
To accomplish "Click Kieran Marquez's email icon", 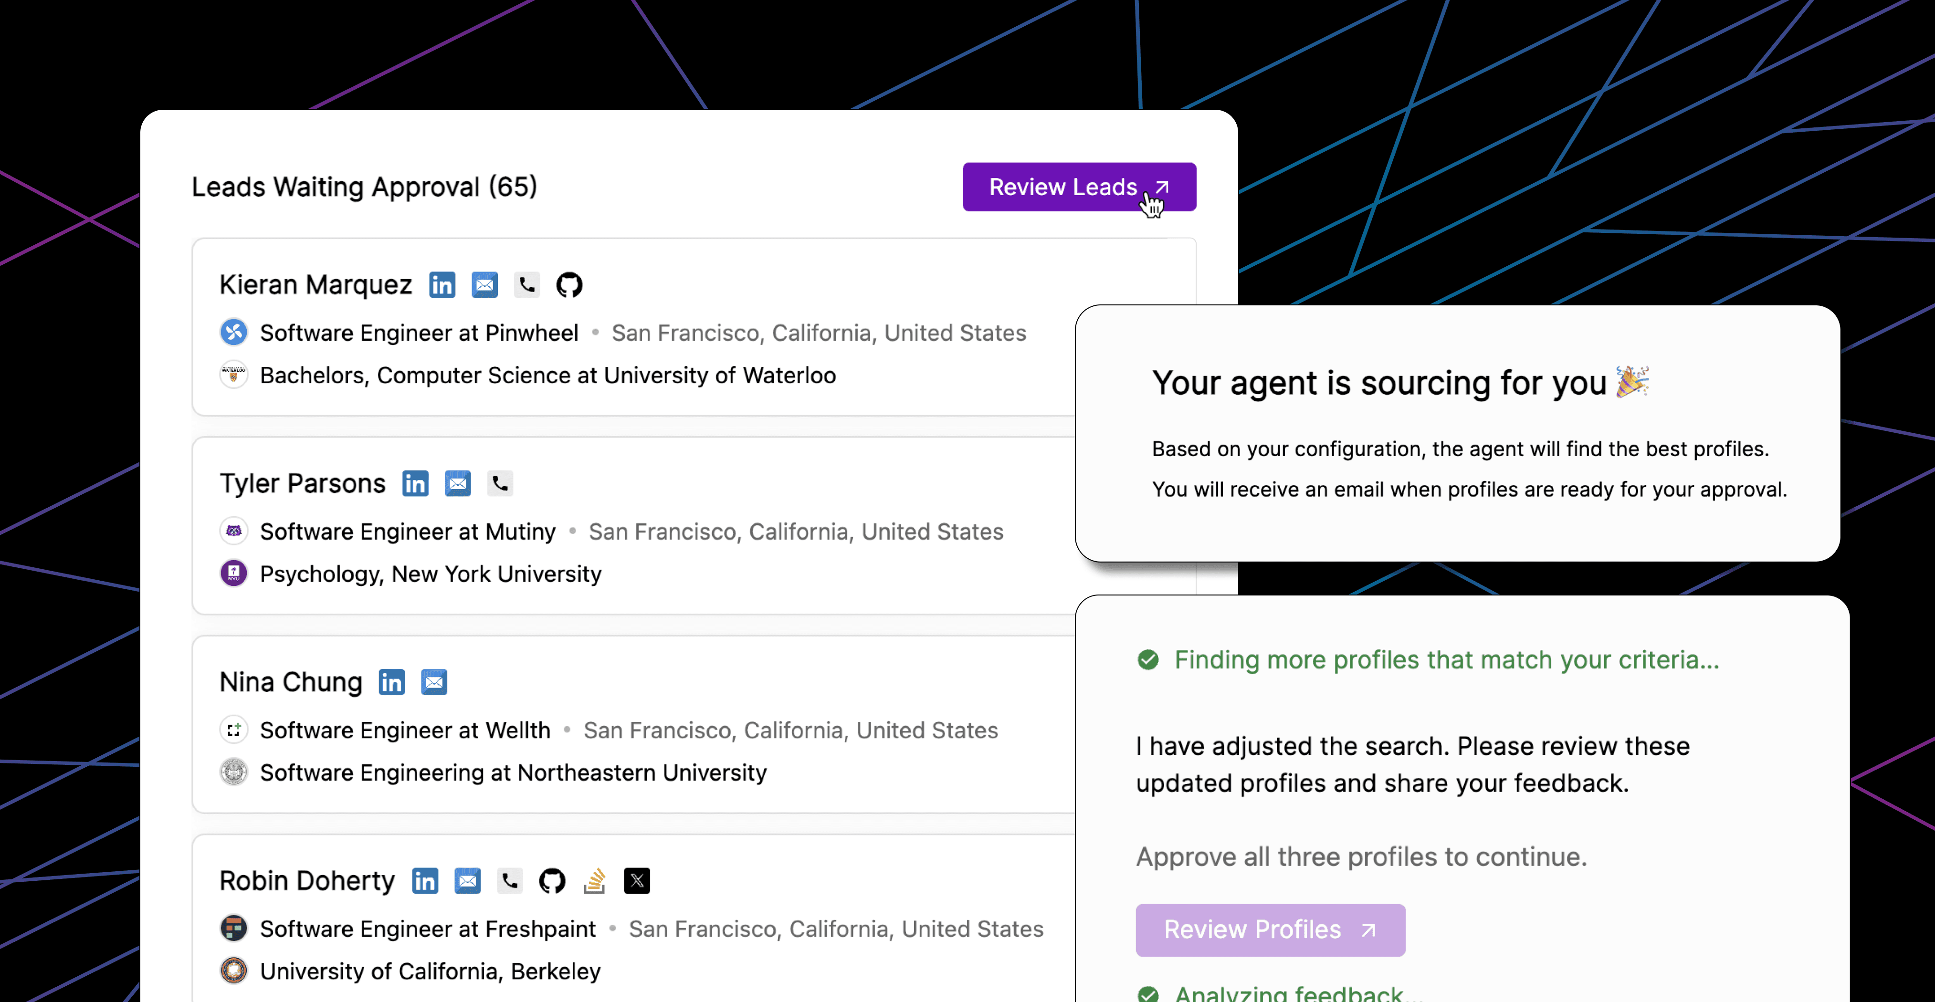I will tap(484, 285).
